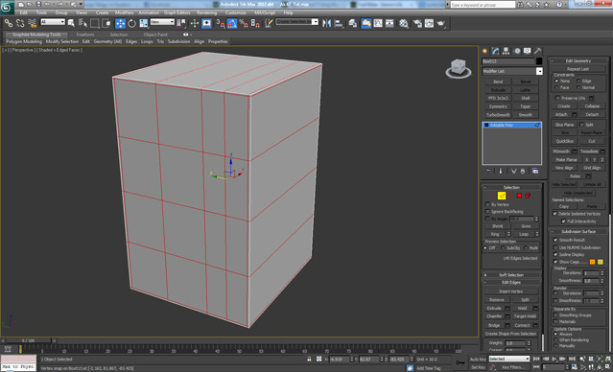This screenshot has width=613, height=372.
Task: Open the reference coordinate system View dropdown
Action: (x=162, y=22)
